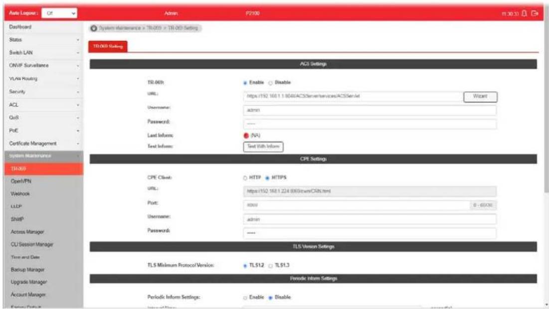Expand the Switch LAN sidebar menu
The image size is (549, 309).
(x=44, y=52)
